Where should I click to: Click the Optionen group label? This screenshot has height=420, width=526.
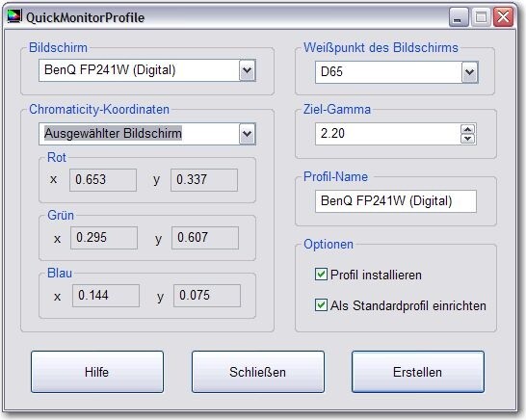329,245
